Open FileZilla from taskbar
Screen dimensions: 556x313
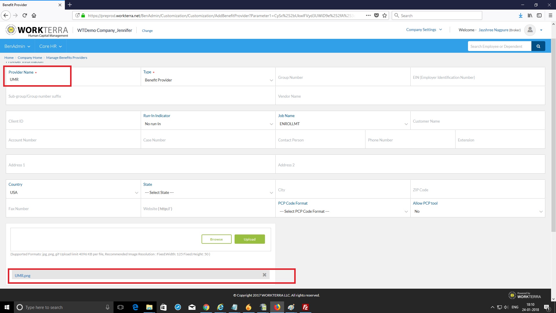coord(305,307)
